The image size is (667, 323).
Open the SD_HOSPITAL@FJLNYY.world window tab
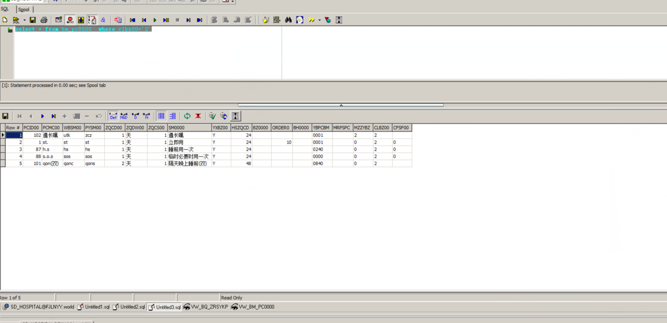tap(38, 307)
